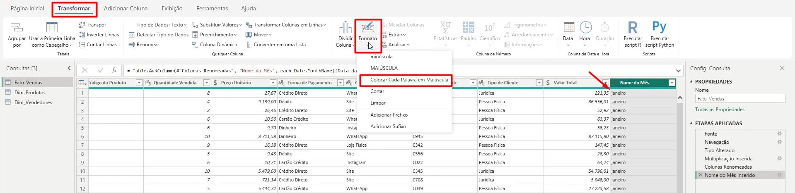Screen dimensions: 795x193
Task: Click the Formato ABC icon
Action: coord(367,28)
